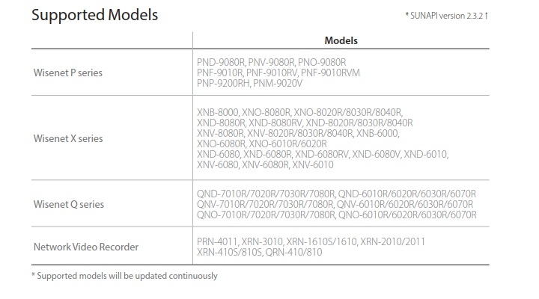Click the line starting with QNO-7010R
539x299 pixels.
[336, 215]
